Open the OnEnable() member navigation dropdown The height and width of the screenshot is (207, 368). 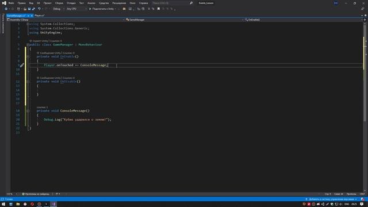304,20
